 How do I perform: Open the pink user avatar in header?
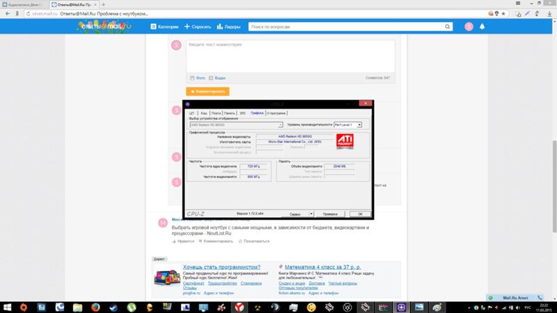(469, 26)
